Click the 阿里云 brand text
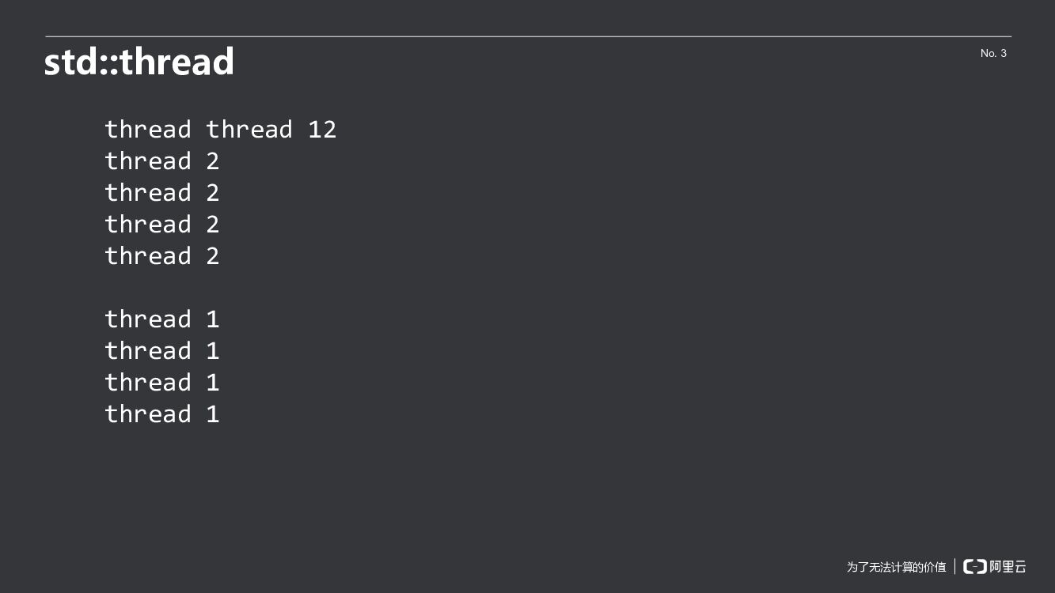Image resolution: width=1055 pixels, height=593 pixels. click(1008, 566)
